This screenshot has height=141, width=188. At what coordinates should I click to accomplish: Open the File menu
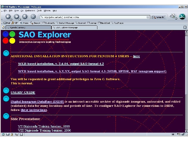(x=5, y=10)
